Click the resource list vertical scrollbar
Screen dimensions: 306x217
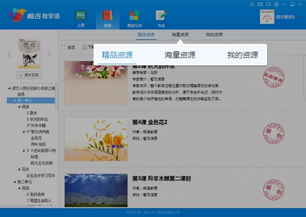(304, 78)
